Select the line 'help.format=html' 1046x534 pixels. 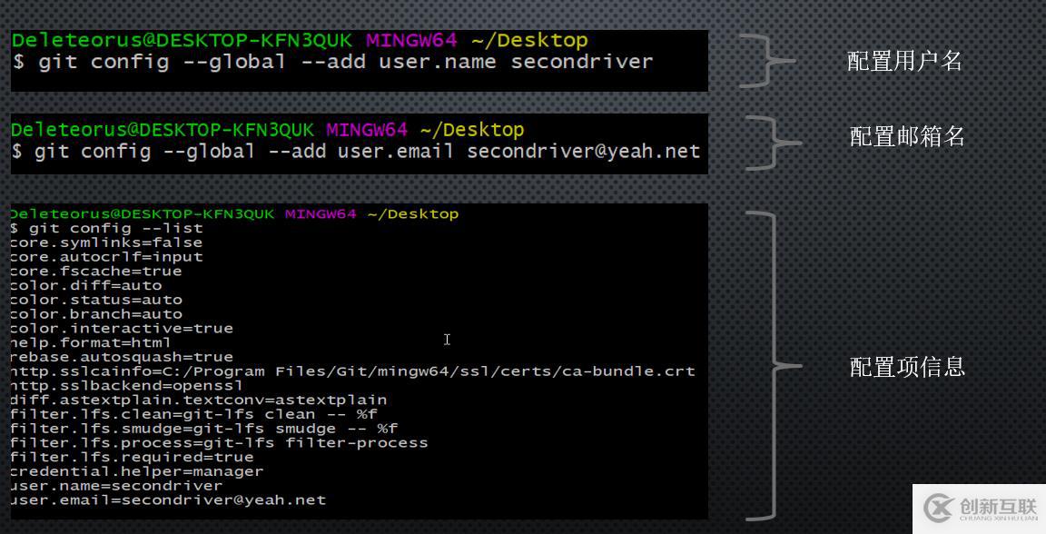coord(91,342)
